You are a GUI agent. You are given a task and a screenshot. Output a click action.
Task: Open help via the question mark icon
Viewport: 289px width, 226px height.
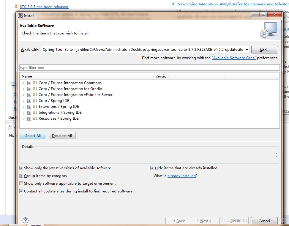26,220
